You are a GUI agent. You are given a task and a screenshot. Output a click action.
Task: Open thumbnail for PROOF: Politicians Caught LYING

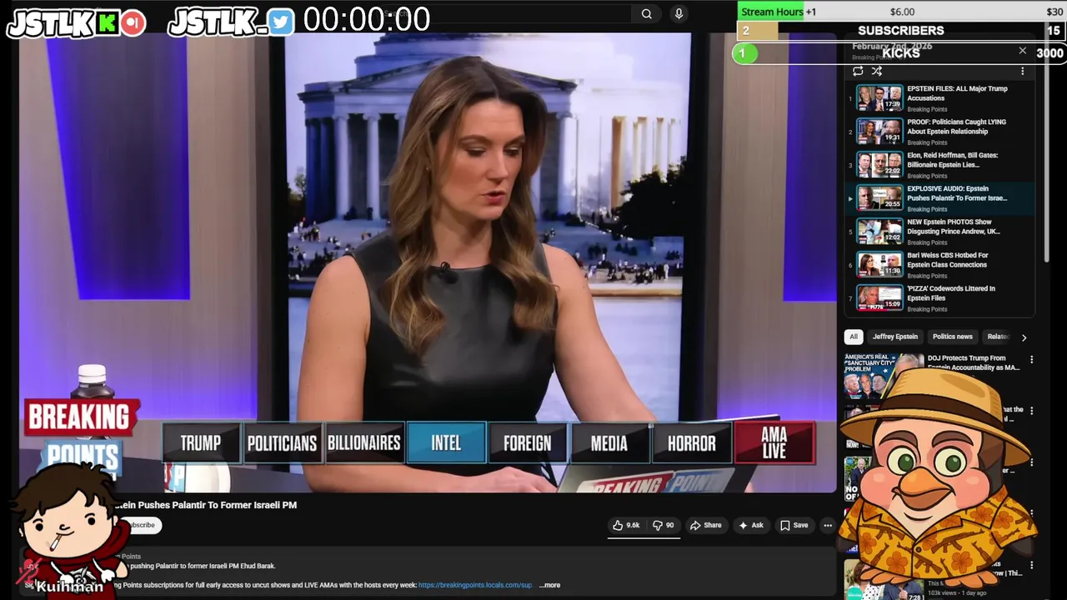click(x=879, y=131)
